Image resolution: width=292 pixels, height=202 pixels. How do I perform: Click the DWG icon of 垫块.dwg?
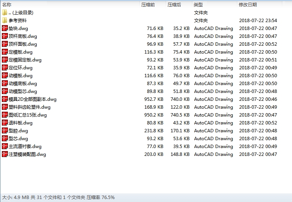coord(4,28)
